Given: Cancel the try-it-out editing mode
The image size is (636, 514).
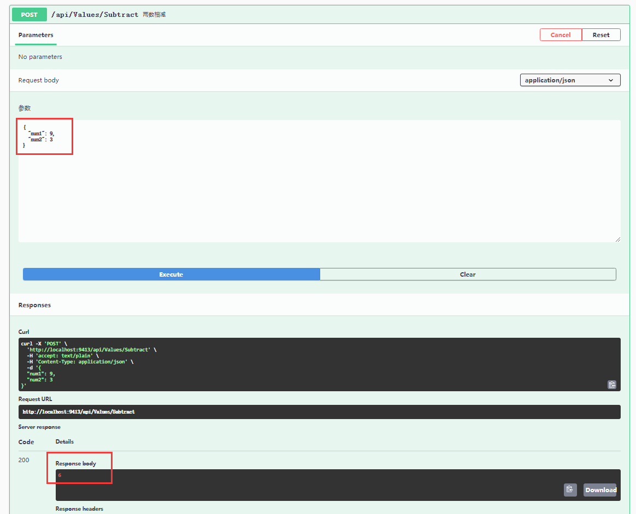Looking at the screenshot, I should coord(561,34).
